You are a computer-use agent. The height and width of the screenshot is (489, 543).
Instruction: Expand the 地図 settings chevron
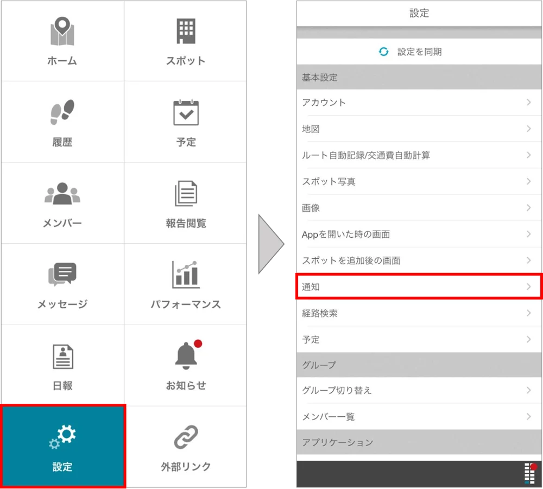point(529,129)
